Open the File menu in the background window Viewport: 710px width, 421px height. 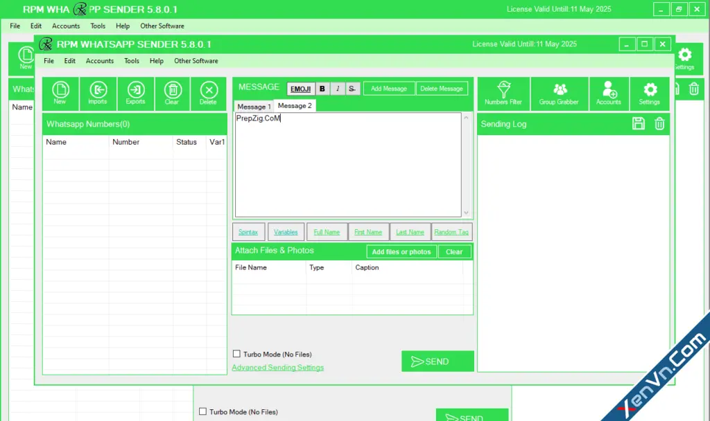(x=15, y=26)
